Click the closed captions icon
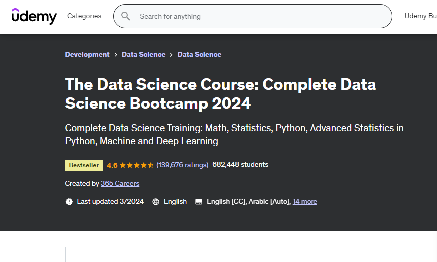 tap(199, 202)
